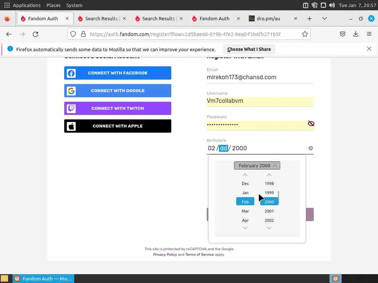Select year 1998

tap(269, 184)
